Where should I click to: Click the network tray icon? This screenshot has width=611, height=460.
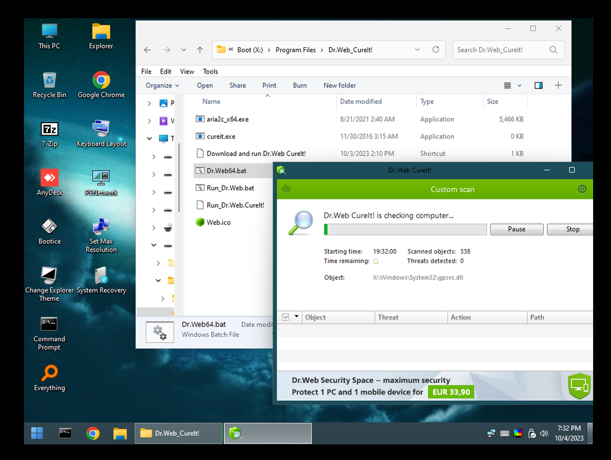click(491, 433)
